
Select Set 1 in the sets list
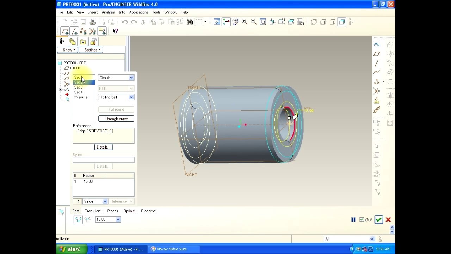84,77
